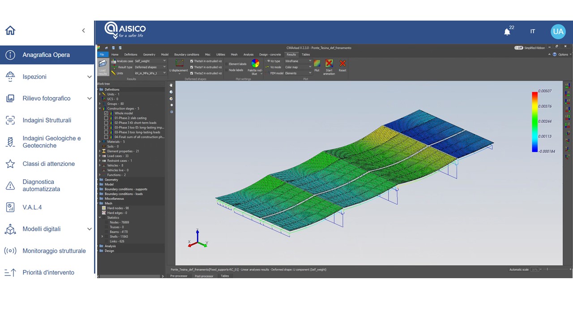The image size is (573, 322).
Task: Select the pan hand tool in viewport
Action: pos(171,85)
